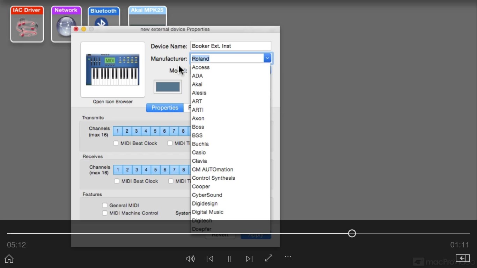Collapse the Manufacturer dropdown arrow

coord(267,58)
